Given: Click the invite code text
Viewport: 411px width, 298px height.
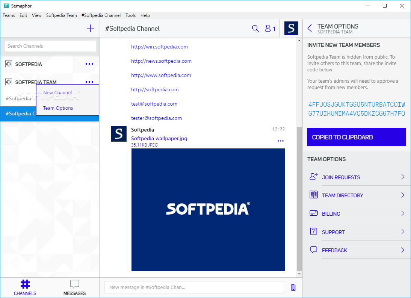Looking at the screenshot, I should (x=357, y=109).
